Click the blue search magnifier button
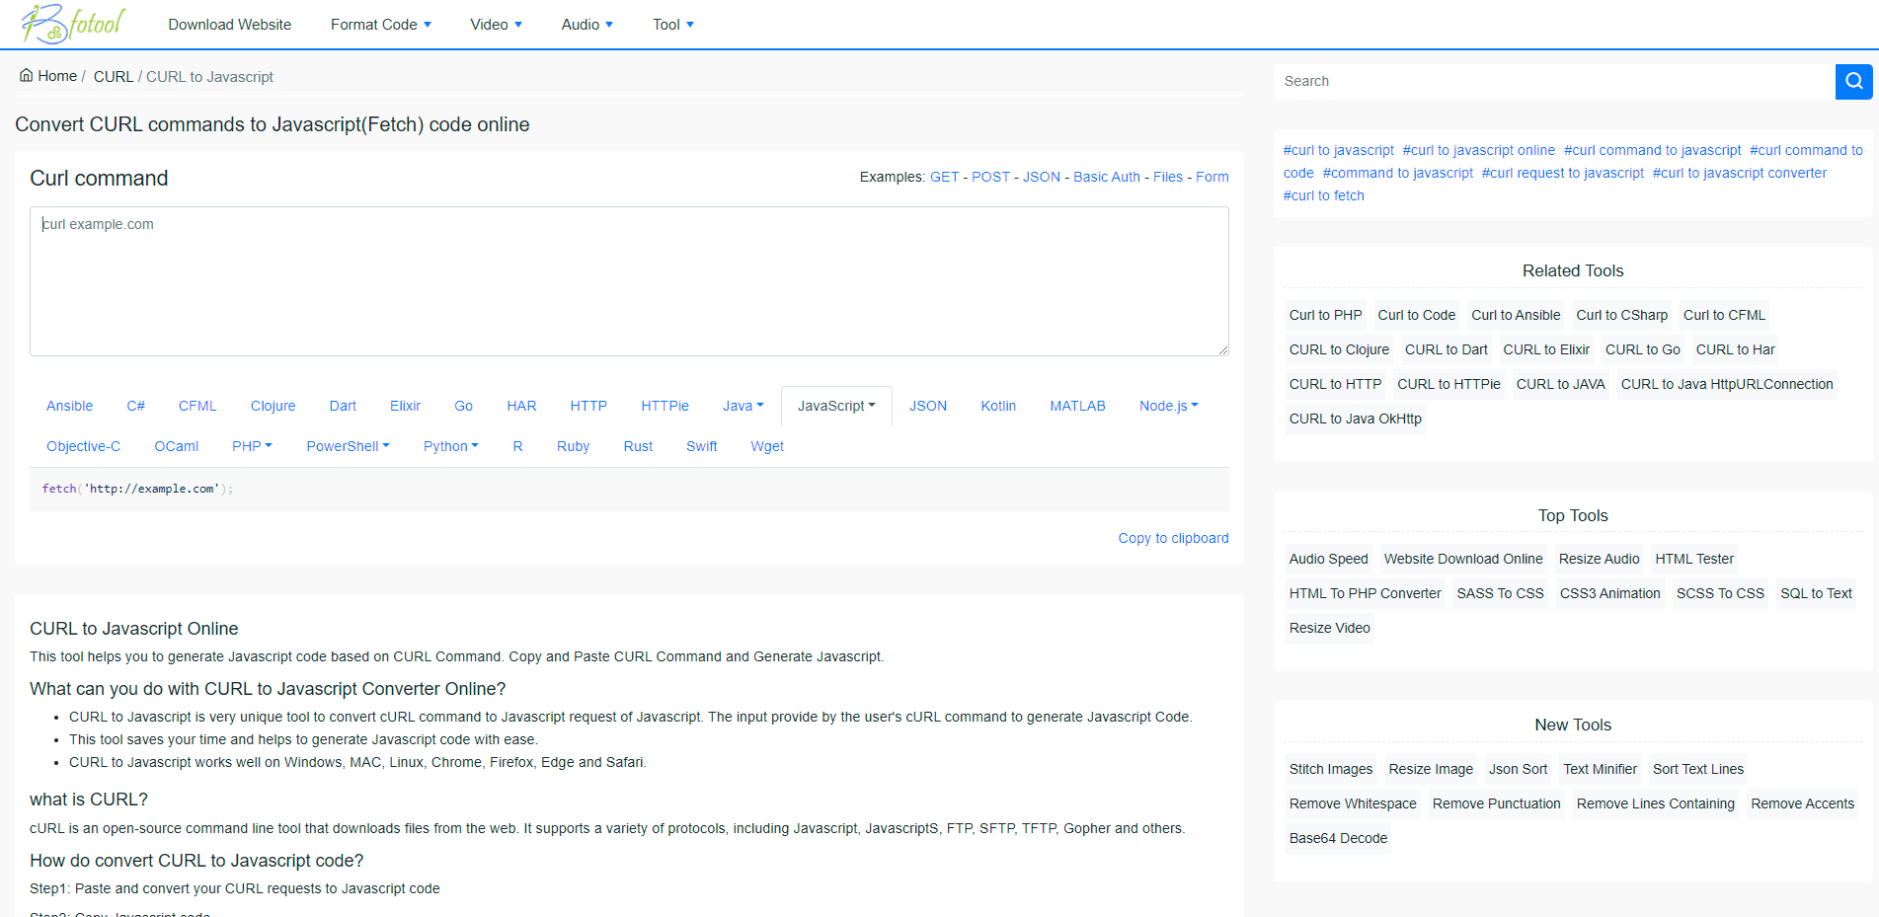 click(1853, 81)
